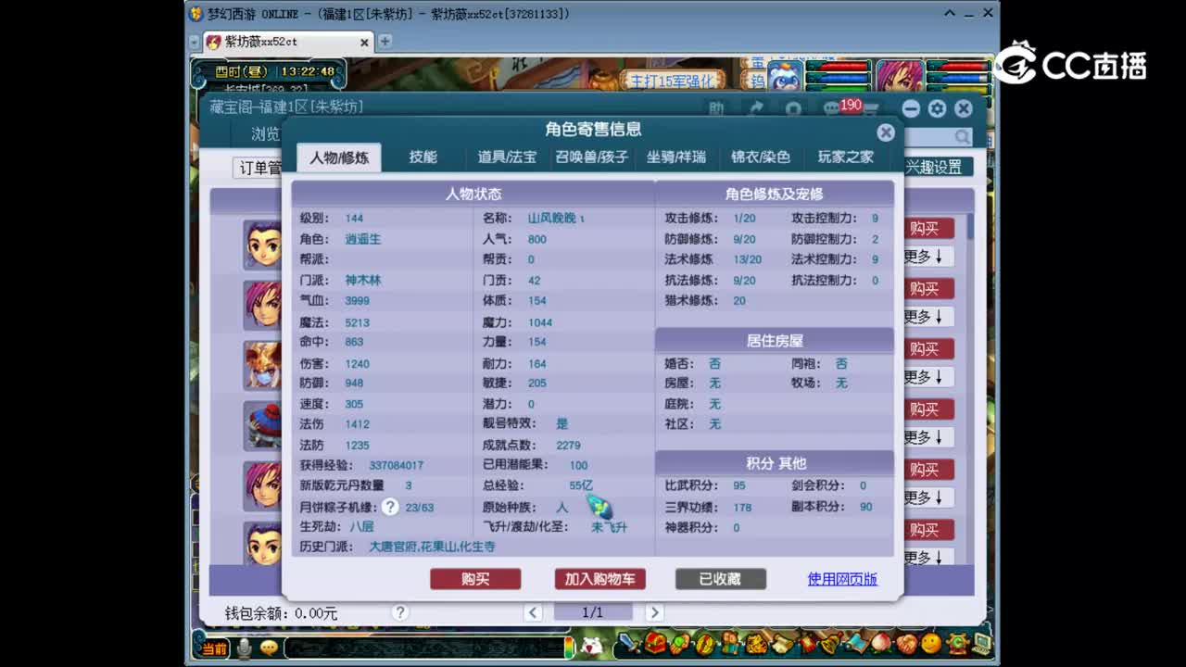Switch to 召唤兽/孩子 tab
This screenshot has height=667, width=1186.
[x=592, y=157]
